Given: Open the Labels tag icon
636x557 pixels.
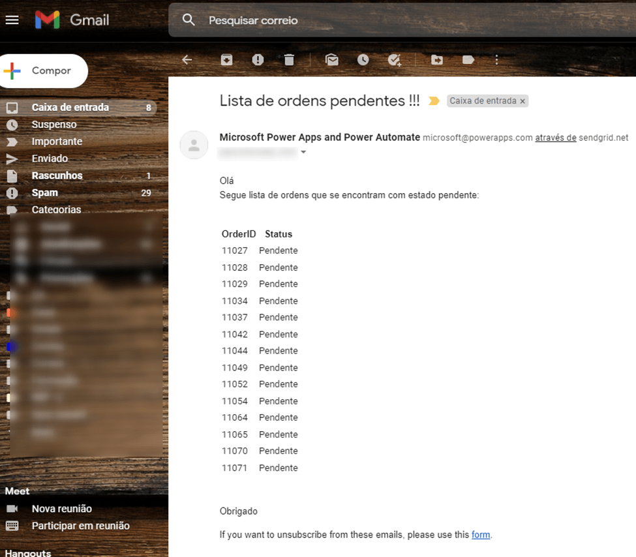Looking at the screenshot, I should coord(468,60).
